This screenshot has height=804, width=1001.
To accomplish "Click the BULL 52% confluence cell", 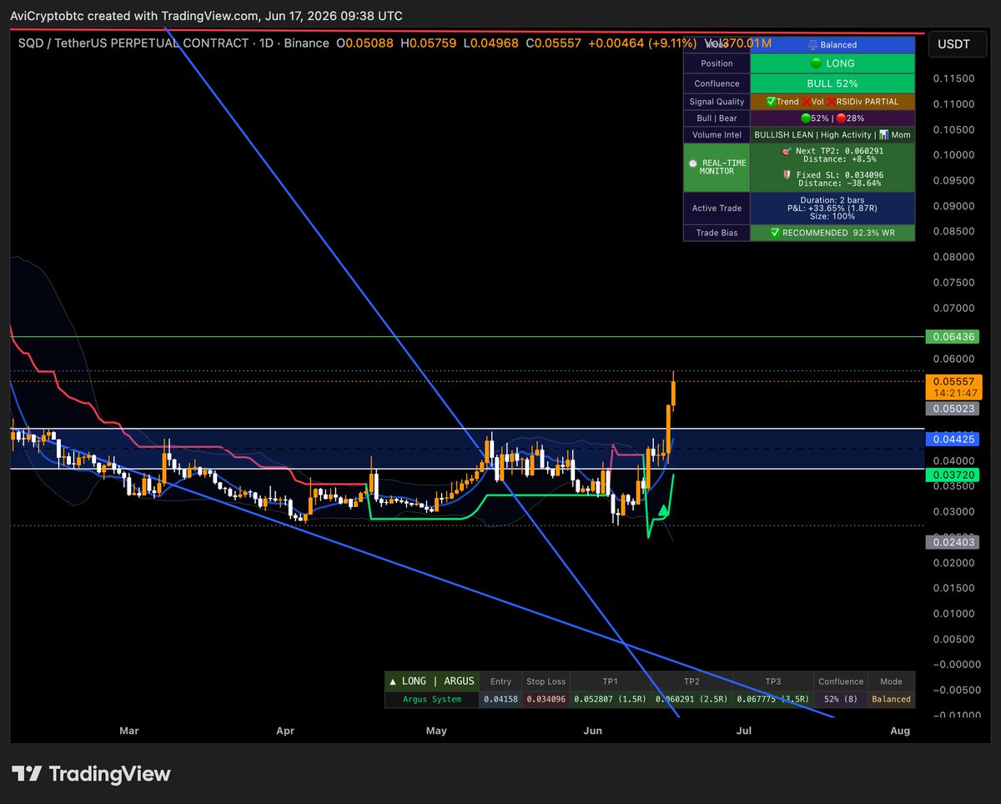I will point(832,83).
